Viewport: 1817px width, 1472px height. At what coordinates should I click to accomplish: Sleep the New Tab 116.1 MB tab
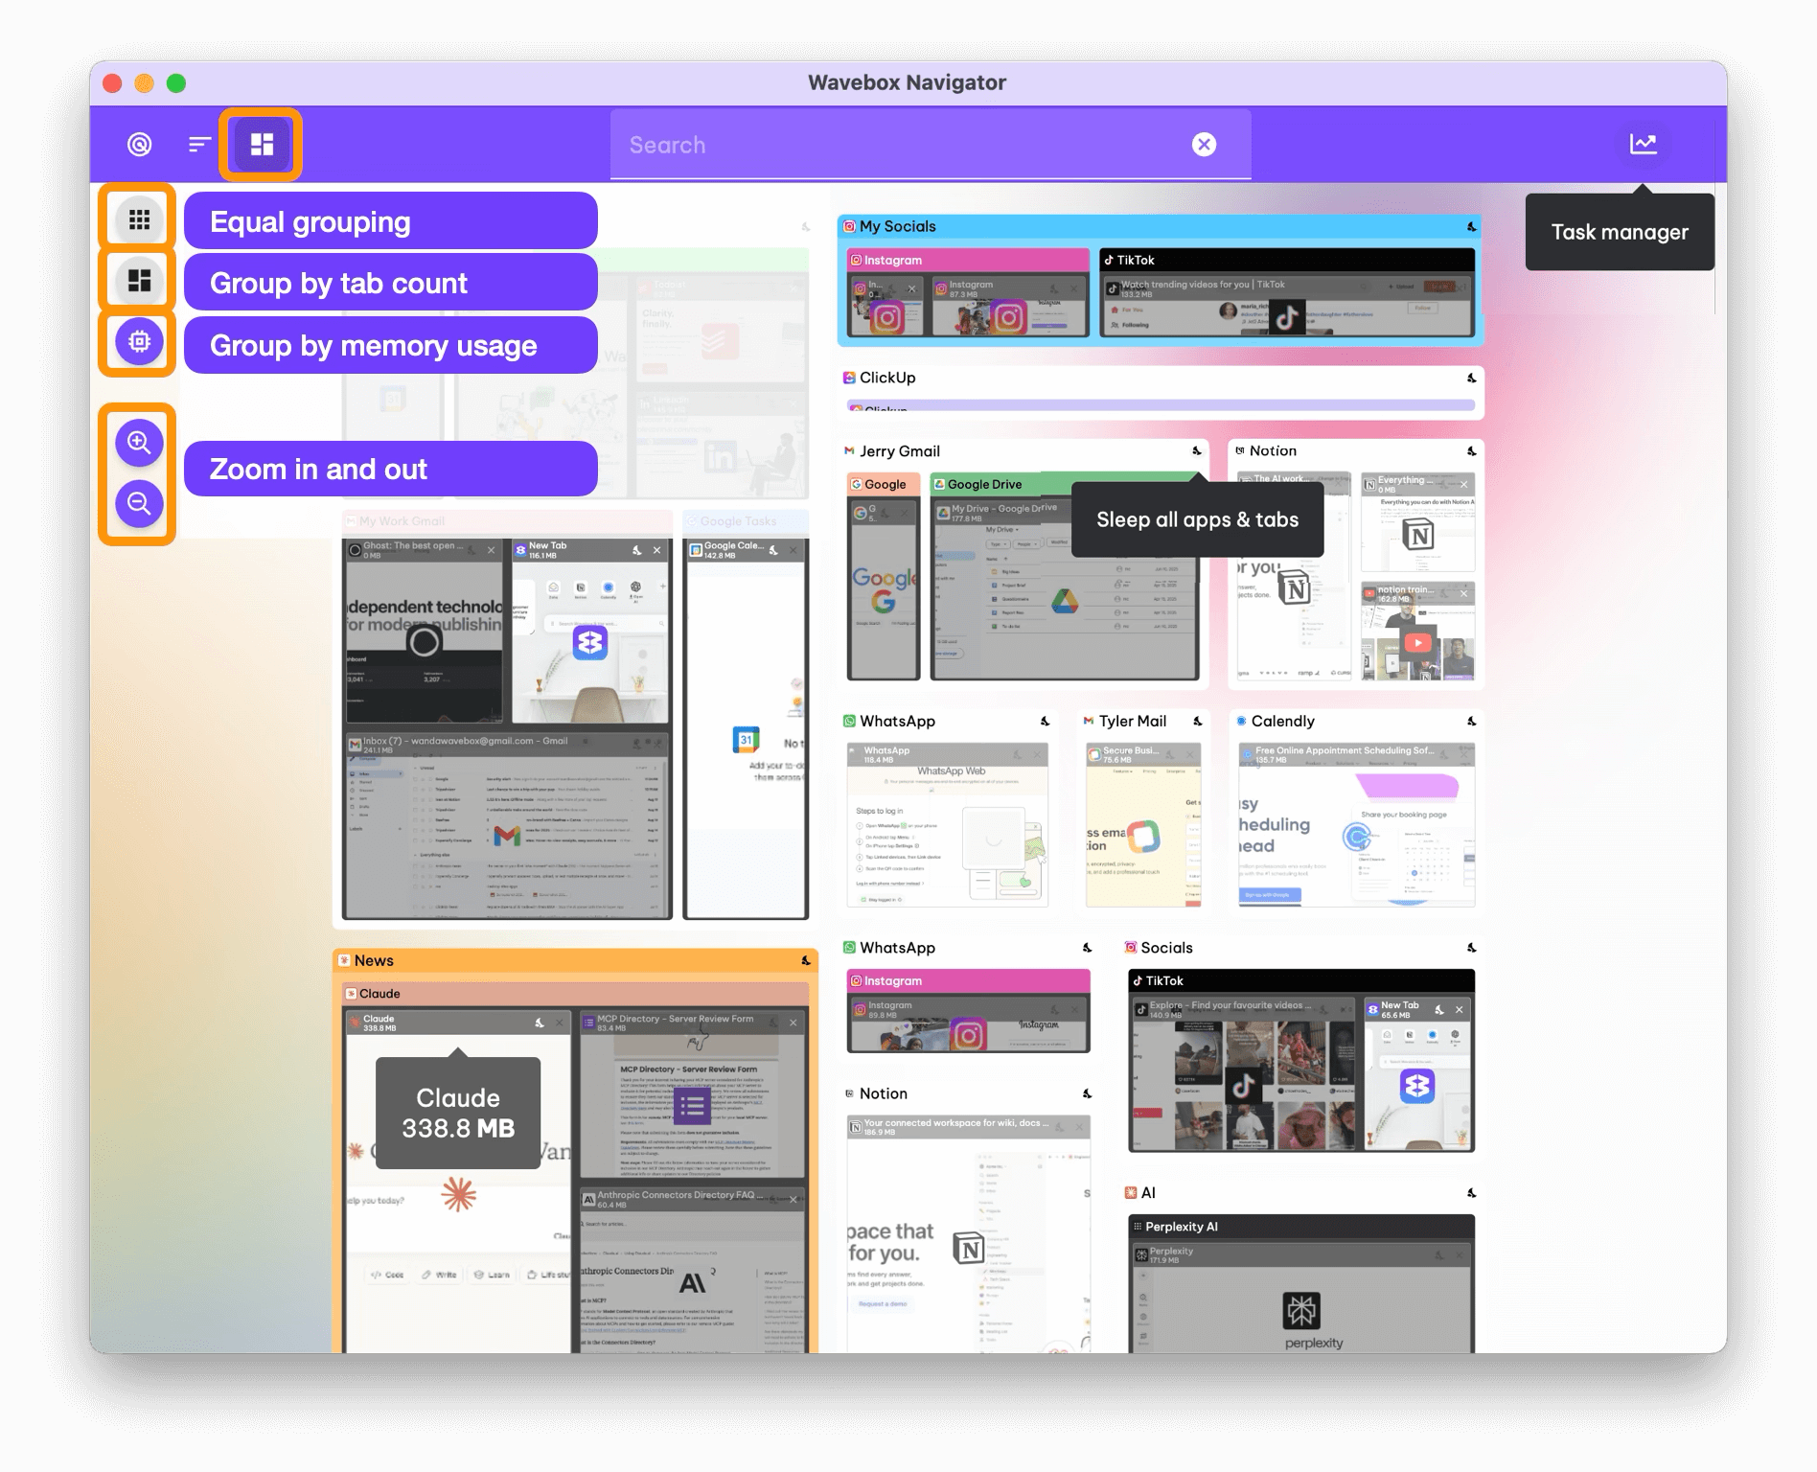tap(636, 550)
